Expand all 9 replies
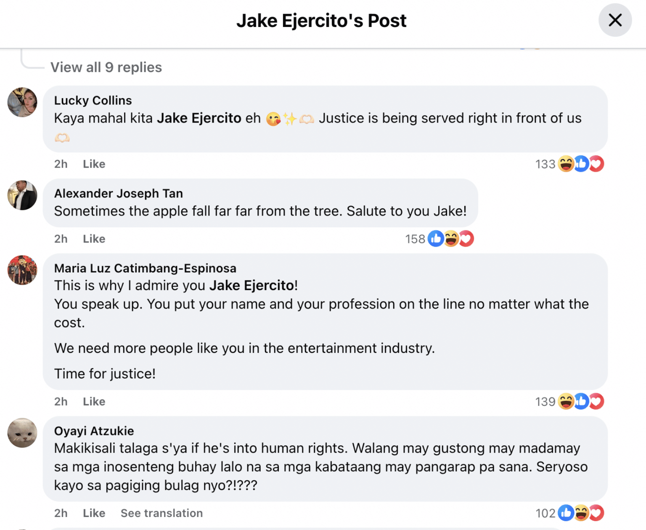Viewport: 646px width, 530px height. tap(106, 67)
